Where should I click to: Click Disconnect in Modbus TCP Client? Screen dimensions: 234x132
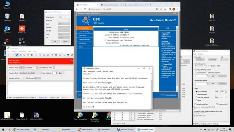pos(212,60)
